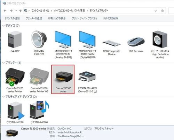Click プリンターの追加 in the command bar

[x=34, y=18]
